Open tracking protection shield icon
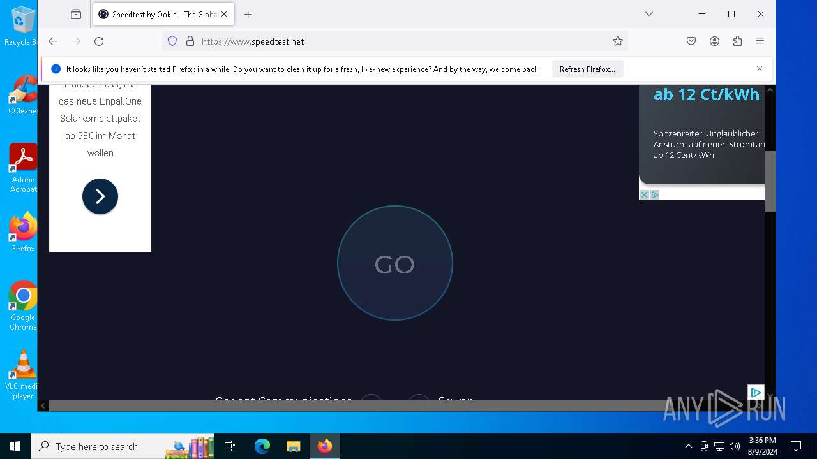The height and width of the screenshot is (459, 817). [x=172, y=41]
